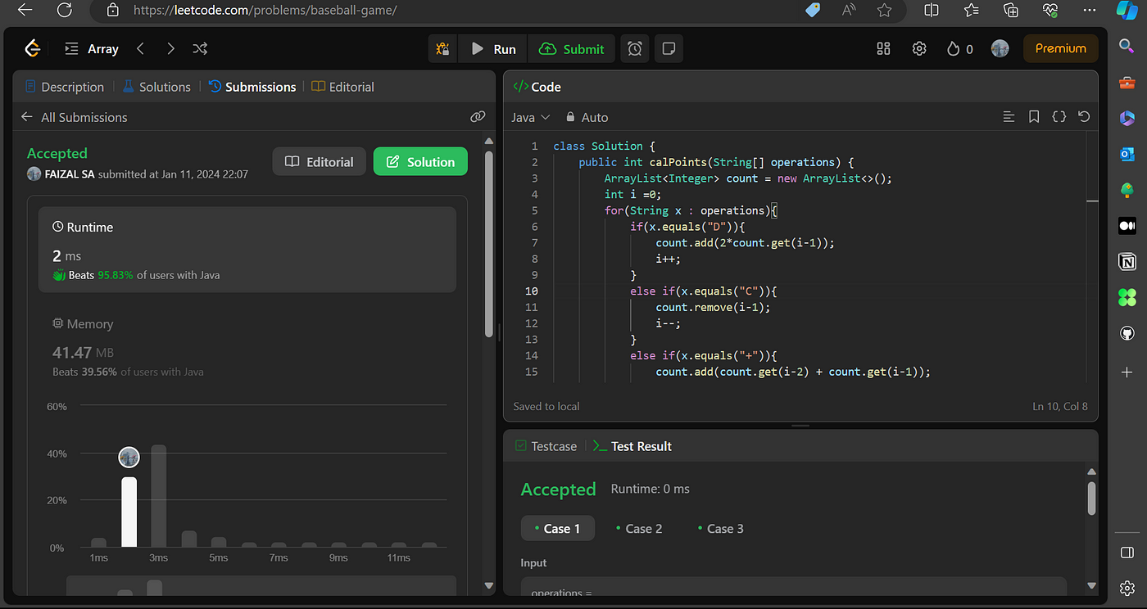This screenshot has height=609, width=1147.
Task: Expand the Java language dropdown
Action: [531, 117]
